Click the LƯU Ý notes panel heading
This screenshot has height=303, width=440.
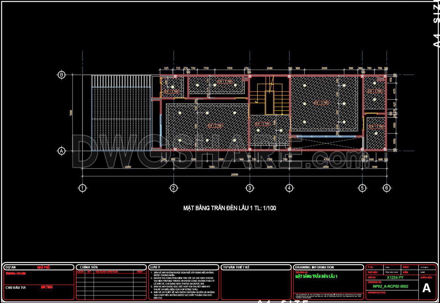coord(155,267)
